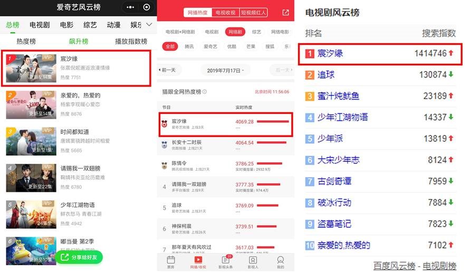
Task: Select the 腾讯 platform filter pill
Action: pos(189,46)
